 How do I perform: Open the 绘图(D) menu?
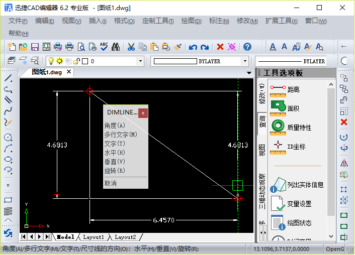[191, 21]
